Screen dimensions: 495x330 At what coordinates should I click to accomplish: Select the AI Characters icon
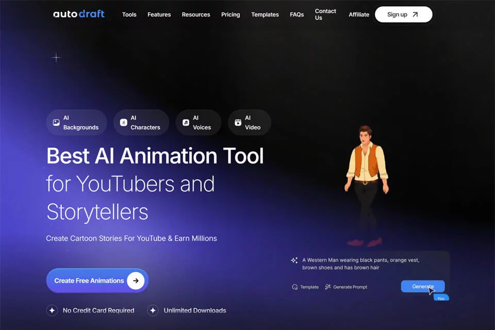[x=123, y=123]
